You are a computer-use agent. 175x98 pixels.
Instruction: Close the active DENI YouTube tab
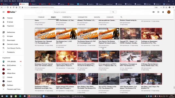point(27,4)
